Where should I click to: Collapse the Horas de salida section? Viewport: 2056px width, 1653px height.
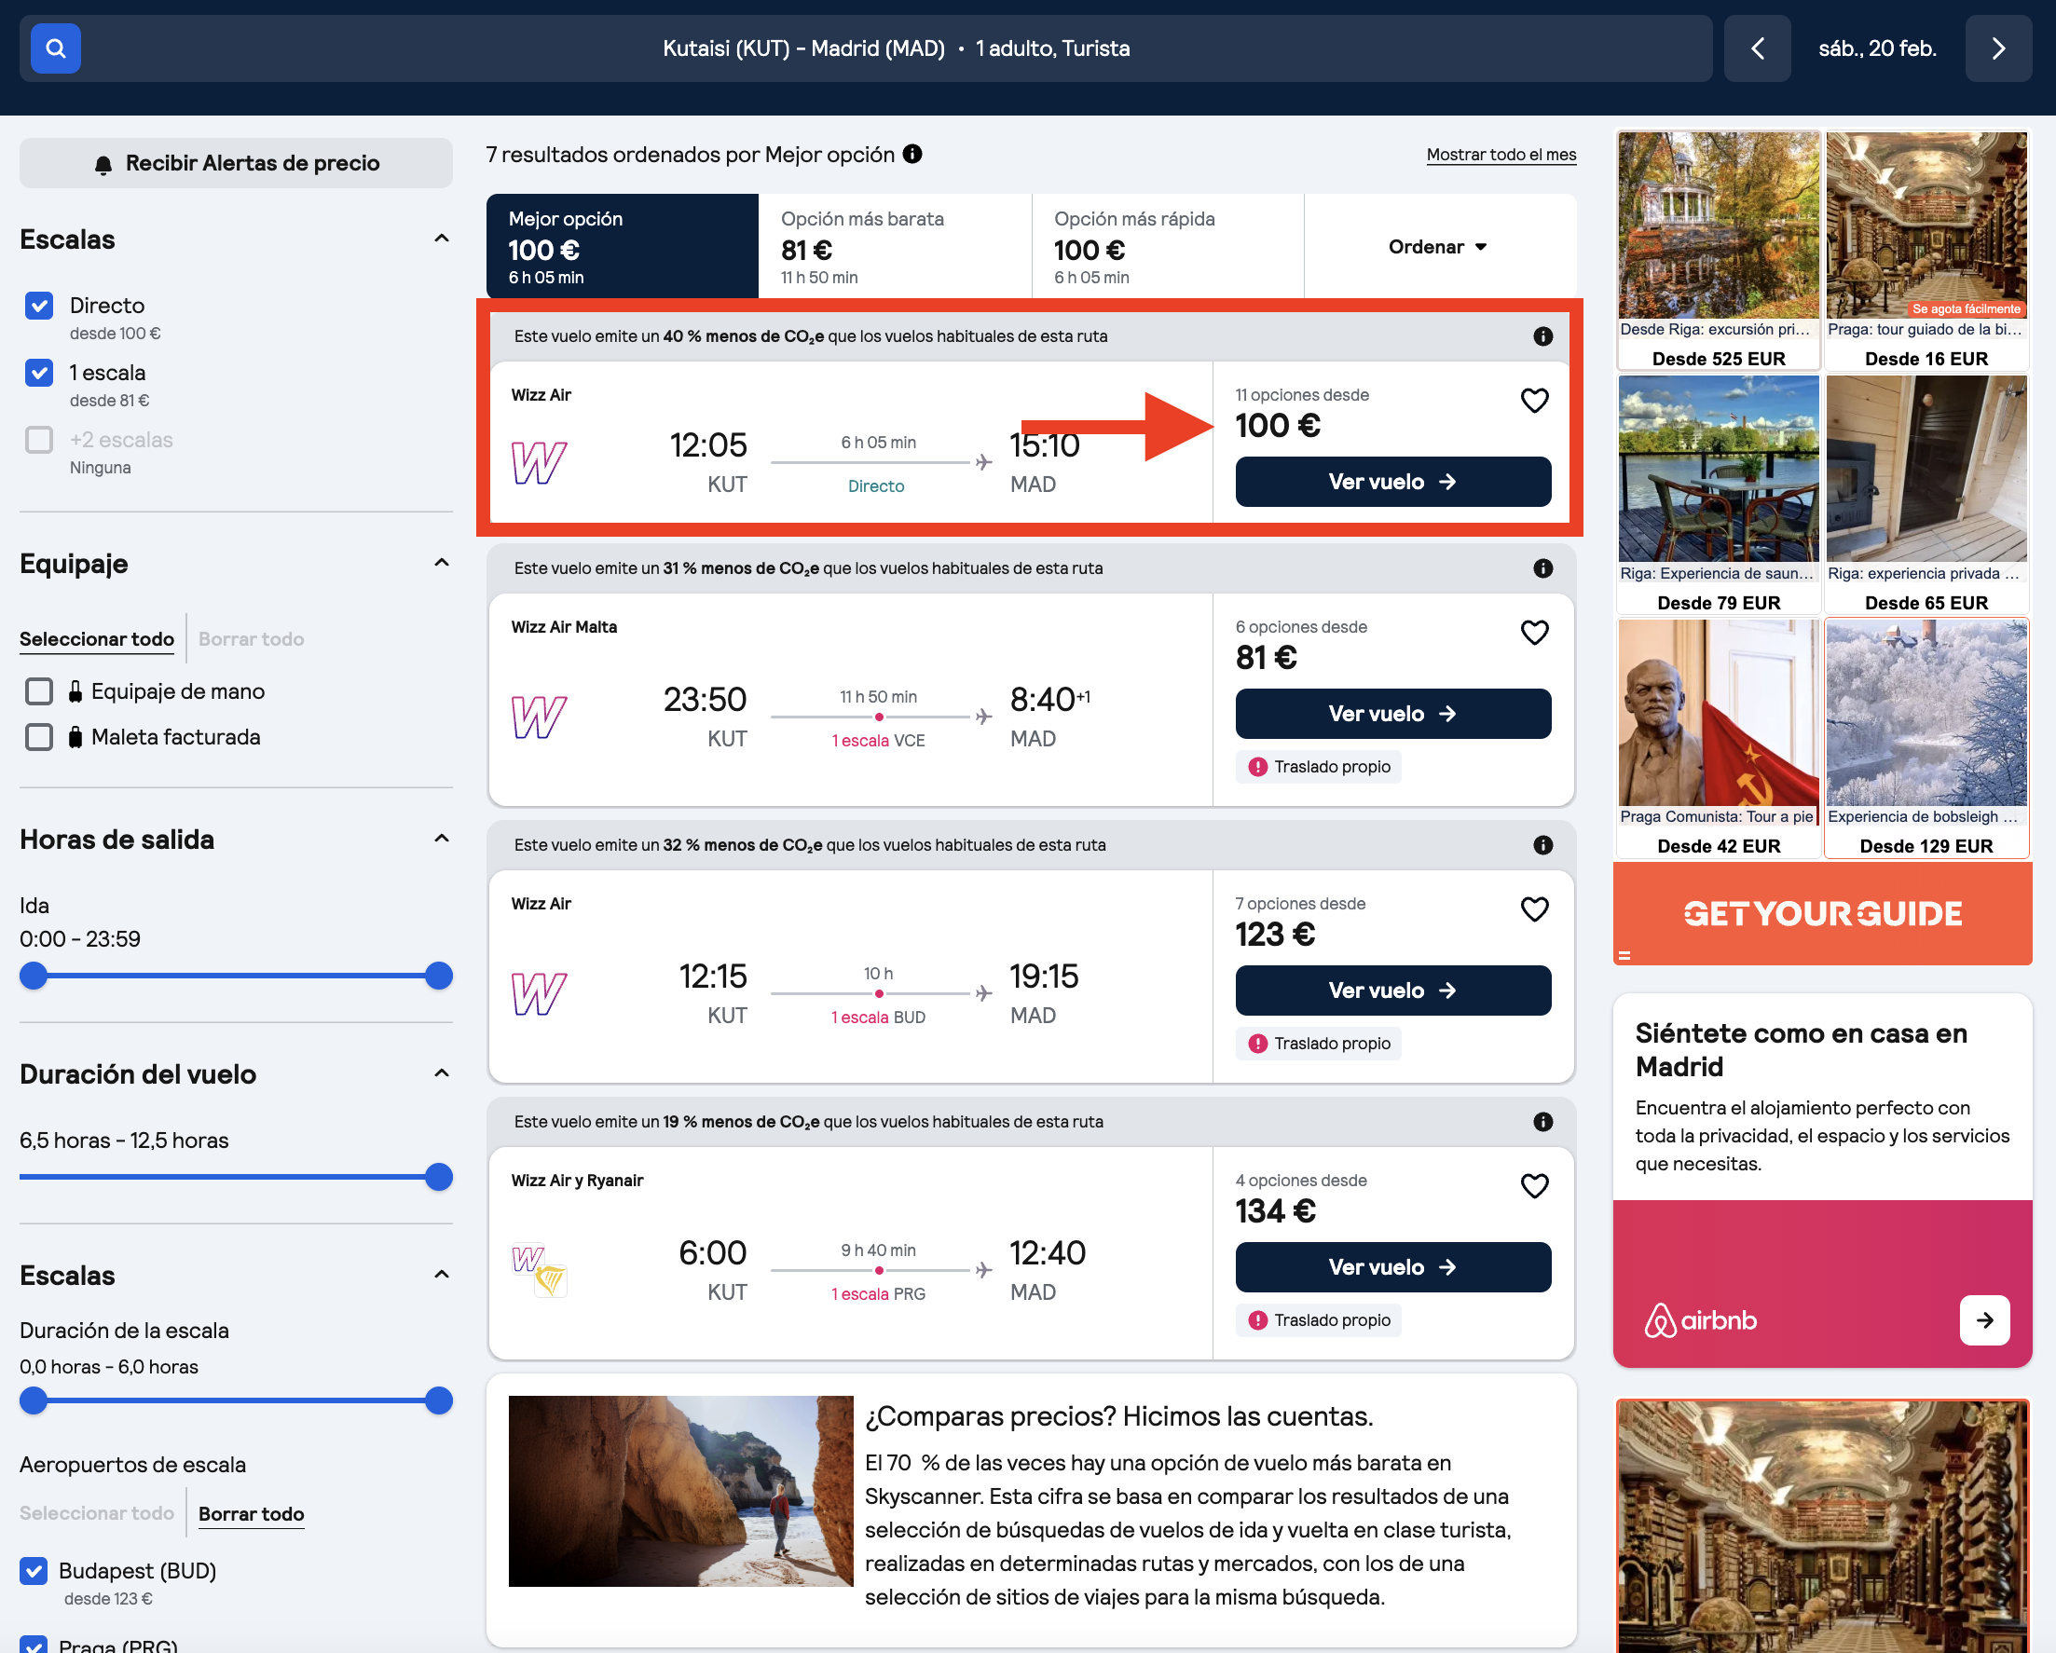(442, 839)
